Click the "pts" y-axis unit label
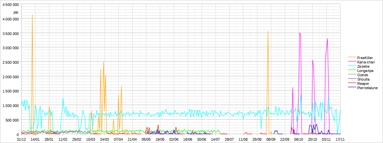 (x=16, y=12)
